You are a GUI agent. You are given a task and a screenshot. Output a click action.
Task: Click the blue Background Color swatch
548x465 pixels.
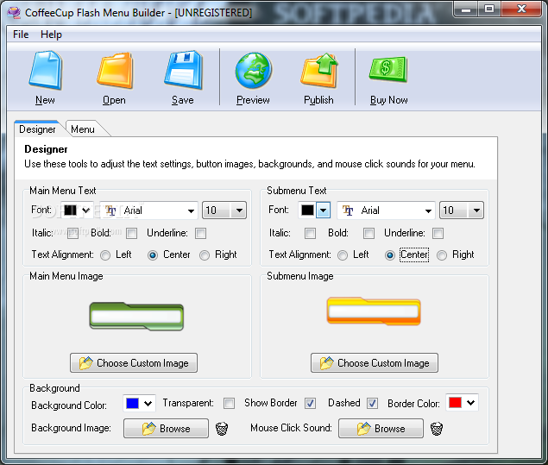[x=132, y=403]
